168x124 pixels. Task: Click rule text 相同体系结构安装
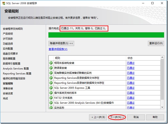64,63
